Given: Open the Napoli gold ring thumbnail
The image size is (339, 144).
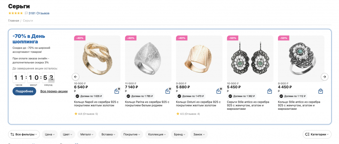Looking at the screenshot, I should 97,57.
